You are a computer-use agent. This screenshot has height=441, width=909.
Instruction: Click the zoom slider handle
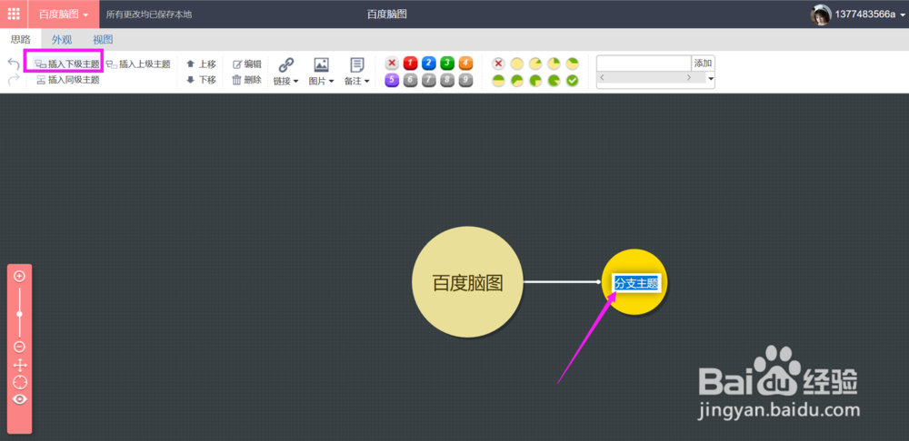pyautogui.click(x=19, y=314)
